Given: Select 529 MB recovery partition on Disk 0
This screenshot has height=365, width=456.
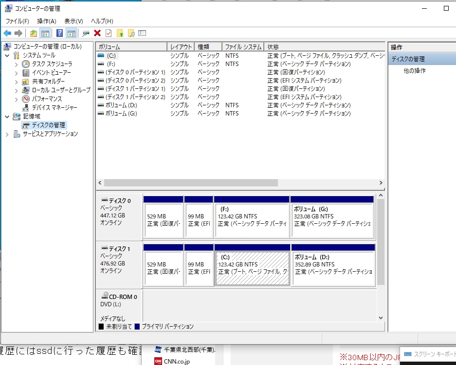Looking at the screenshot, I should (164, 217).
